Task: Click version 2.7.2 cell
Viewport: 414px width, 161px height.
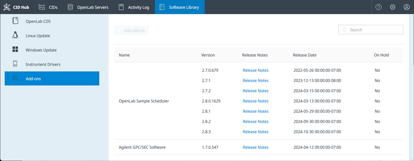Action: [206, 91]
